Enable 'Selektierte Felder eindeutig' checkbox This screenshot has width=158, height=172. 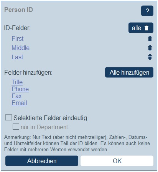click(x=8, y=117)
